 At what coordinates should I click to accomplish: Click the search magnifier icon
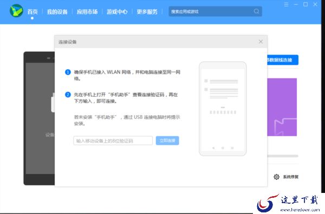(256, 11)
